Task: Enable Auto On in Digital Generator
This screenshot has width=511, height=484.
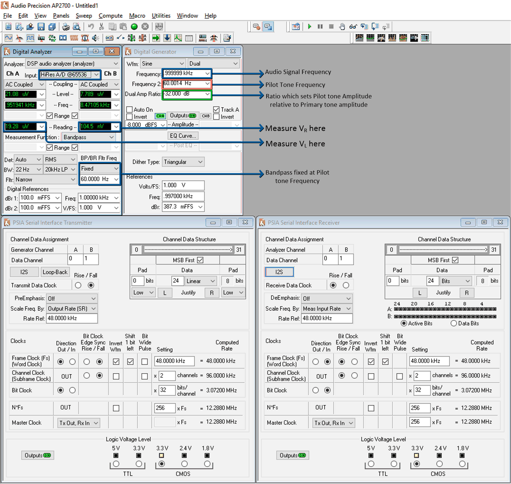Action: [129, 109]
